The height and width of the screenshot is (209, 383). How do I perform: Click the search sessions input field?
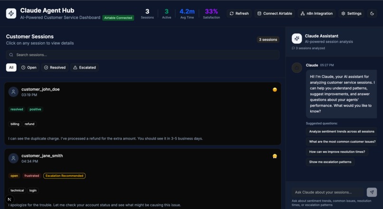coord(143,55)
